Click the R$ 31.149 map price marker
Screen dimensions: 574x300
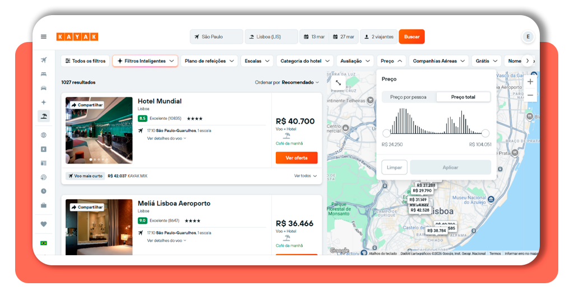(418, 200)
